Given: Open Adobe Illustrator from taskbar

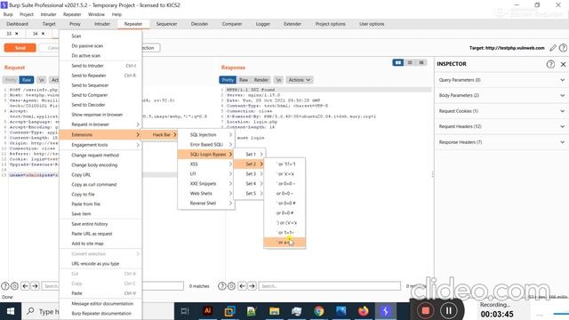Looking at the screenshot, I should 207,311.
